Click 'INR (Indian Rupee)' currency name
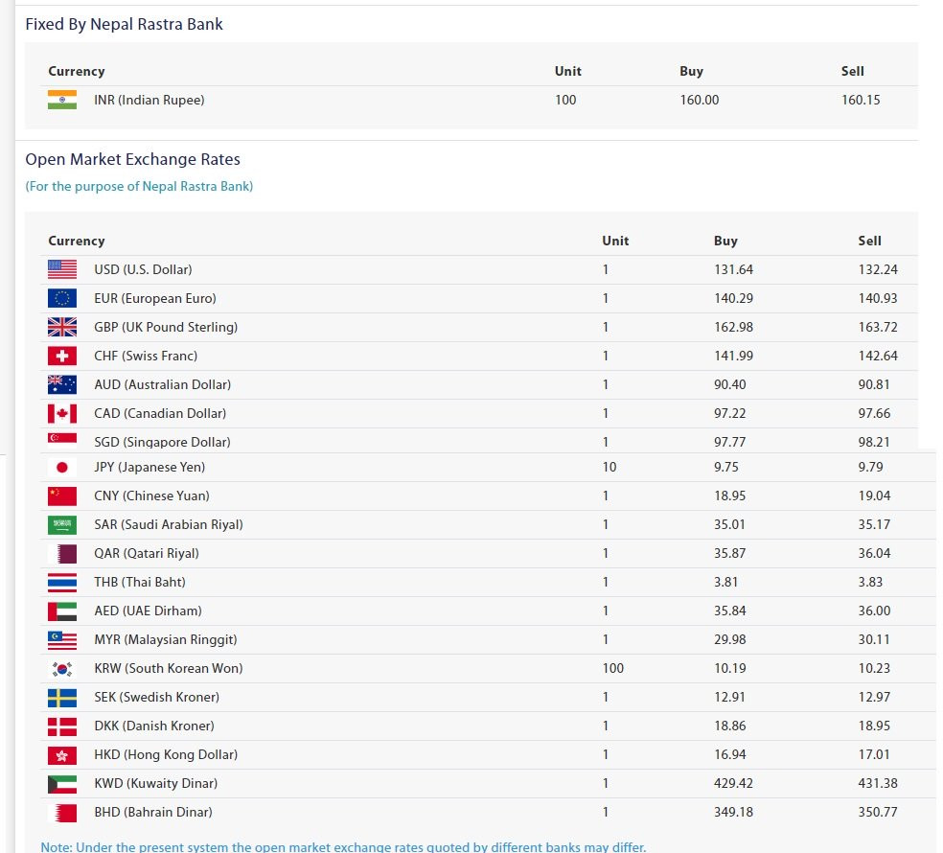The image size is (943, 853). (x=149, y=100)
